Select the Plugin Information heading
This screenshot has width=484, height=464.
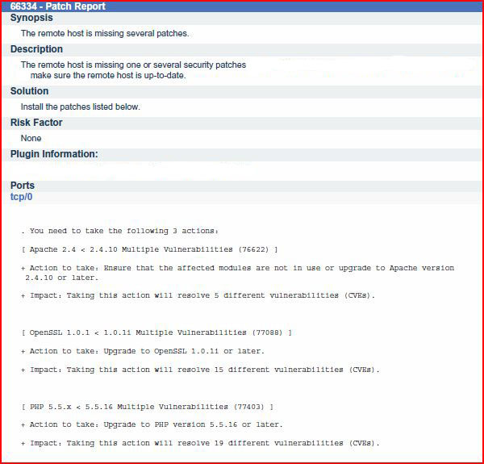pos(54,154)
